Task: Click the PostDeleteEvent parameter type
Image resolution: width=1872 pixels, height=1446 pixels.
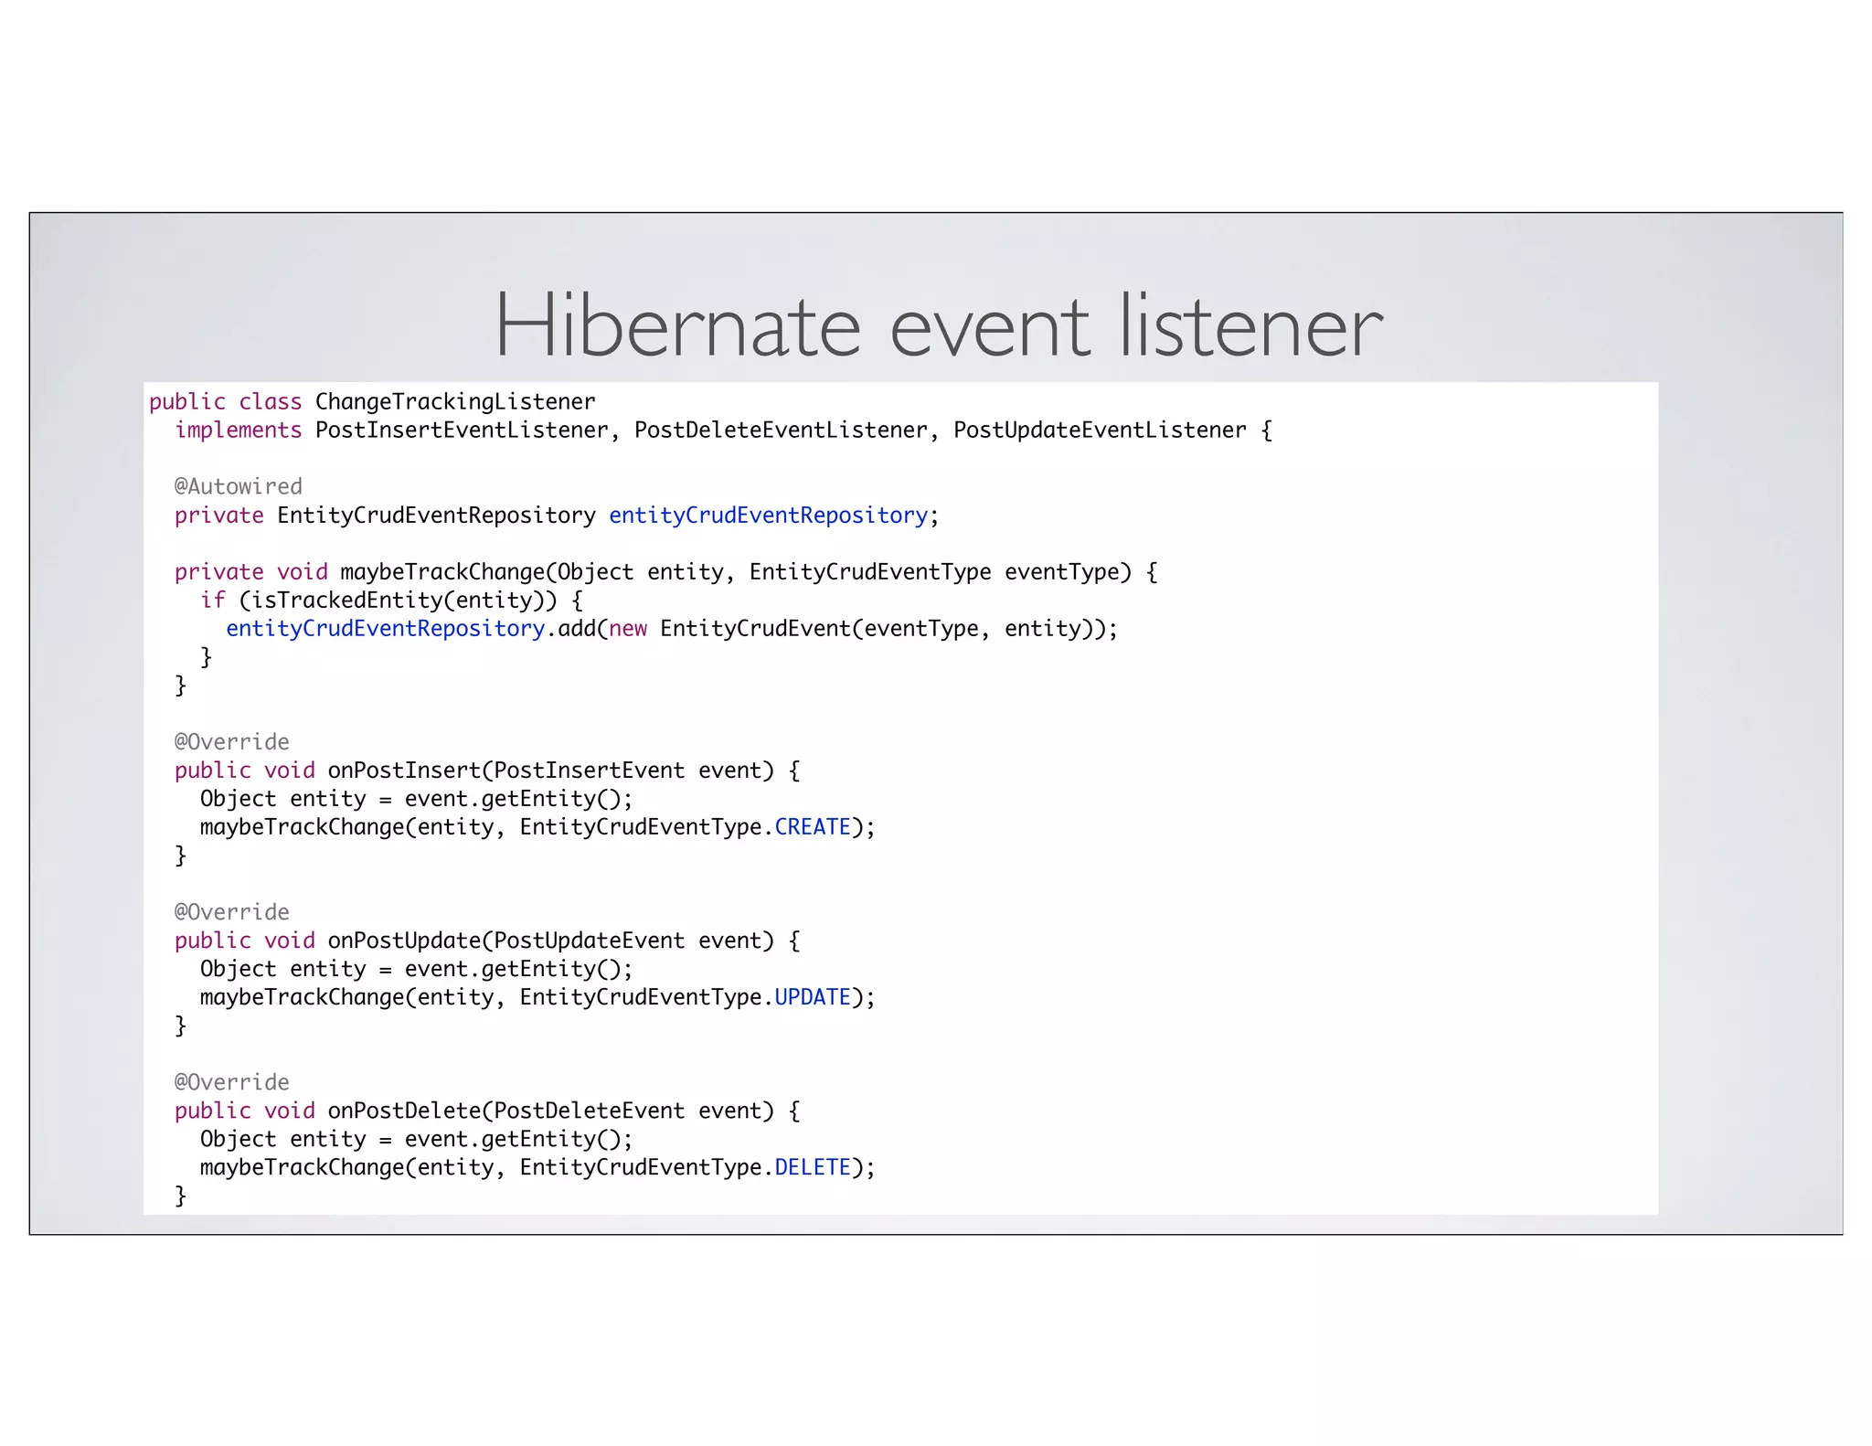Action: click(589, 1111)
